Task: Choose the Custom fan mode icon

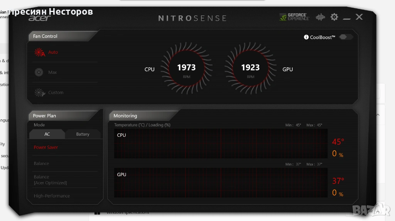Action: click(40, 92)
